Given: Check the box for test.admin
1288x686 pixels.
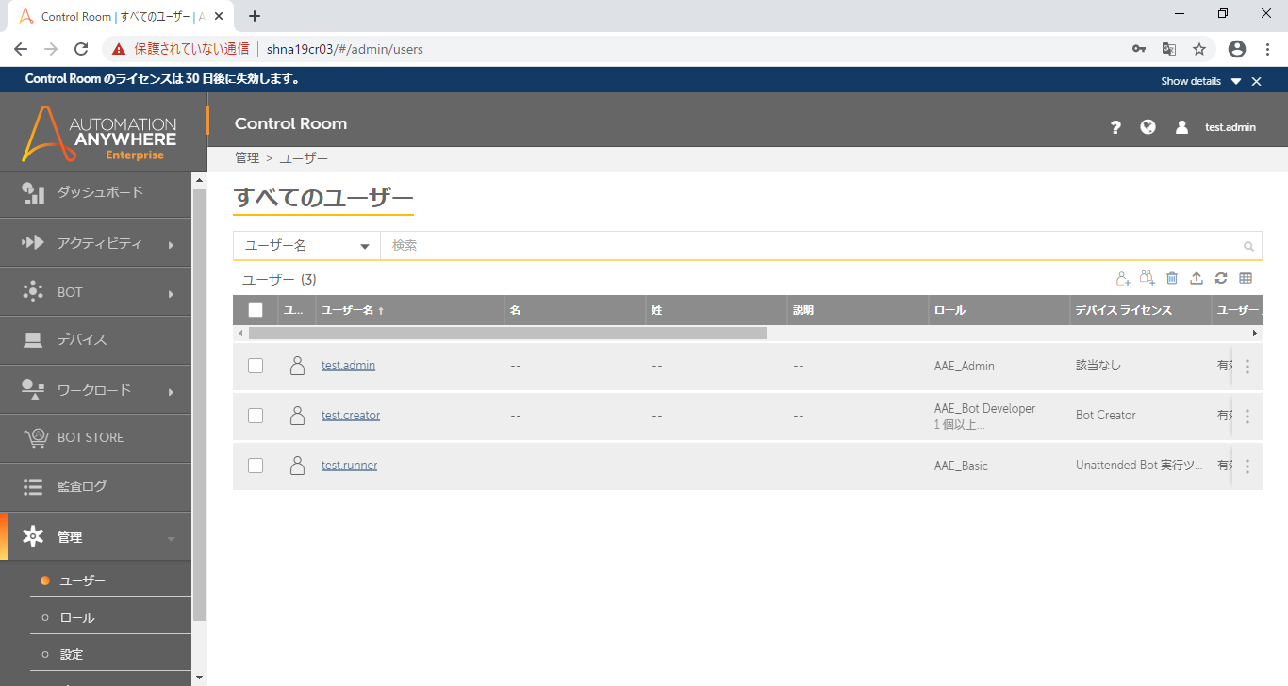Looking at the screenshot, I should tap(256, 366).
